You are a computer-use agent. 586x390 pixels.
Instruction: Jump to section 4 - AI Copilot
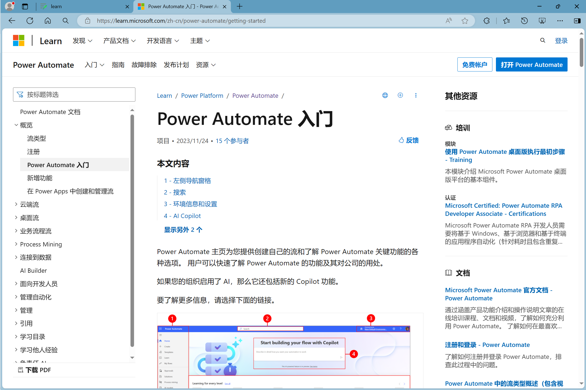(182, 216)
